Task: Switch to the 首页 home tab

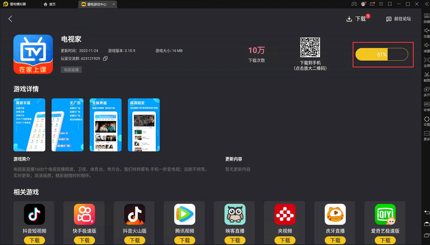Action: pos(49,4)
